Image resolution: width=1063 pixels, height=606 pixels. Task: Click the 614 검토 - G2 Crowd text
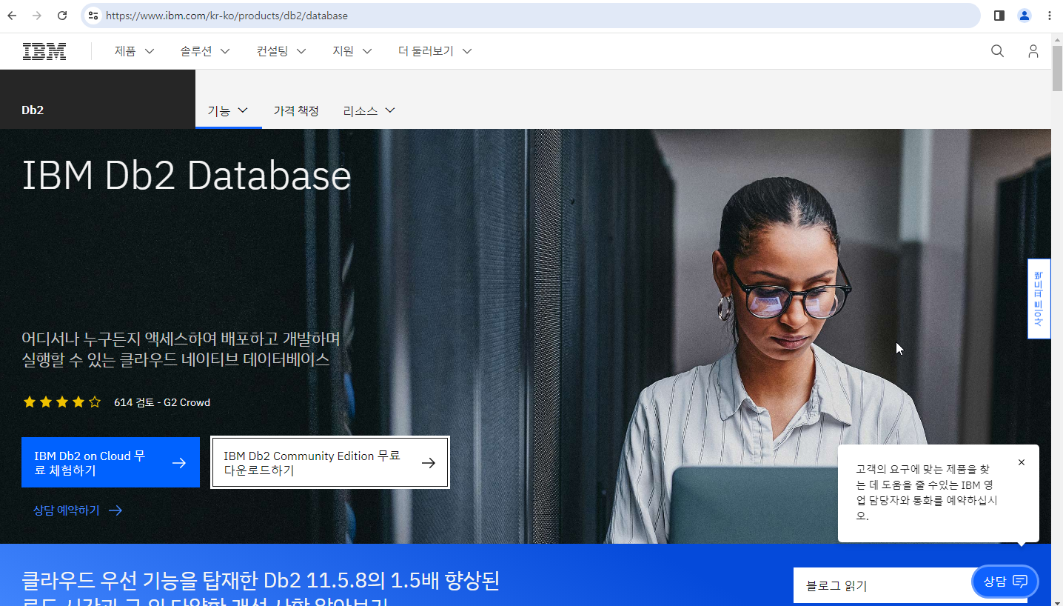[162, 402]
